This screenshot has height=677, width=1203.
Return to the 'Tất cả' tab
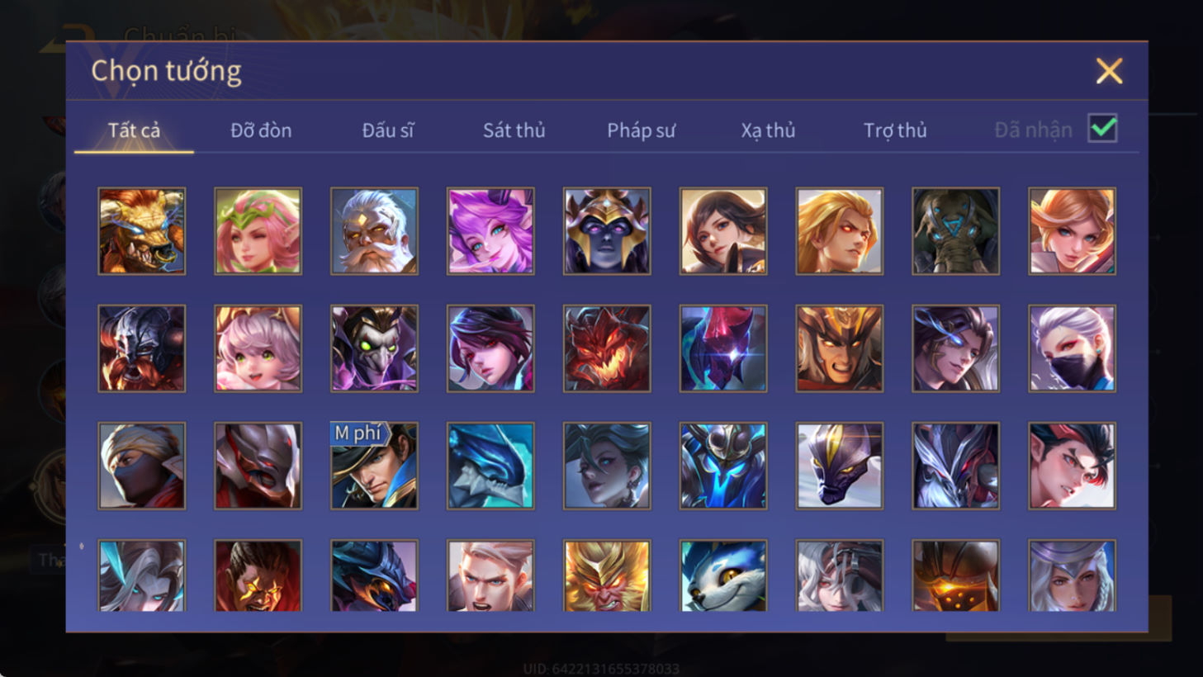click(x=134, y=130)
